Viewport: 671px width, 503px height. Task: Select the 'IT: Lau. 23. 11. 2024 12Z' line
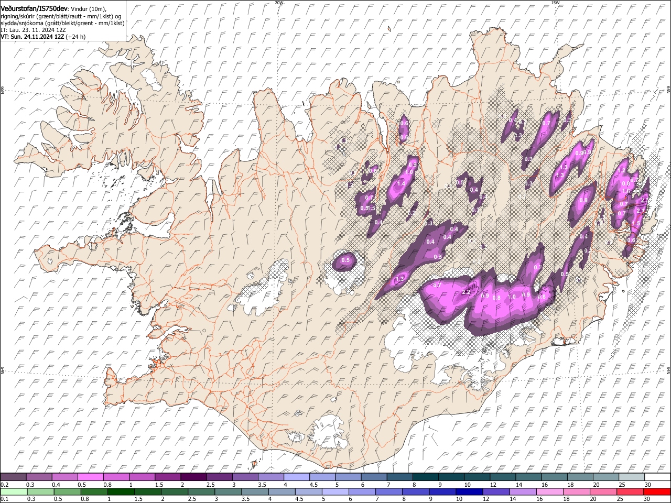33,30
